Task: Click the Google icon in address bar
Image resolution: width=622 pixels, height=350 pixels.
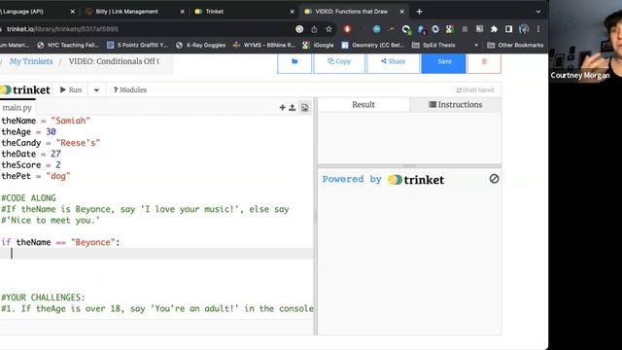Action: tap(299, 29)
